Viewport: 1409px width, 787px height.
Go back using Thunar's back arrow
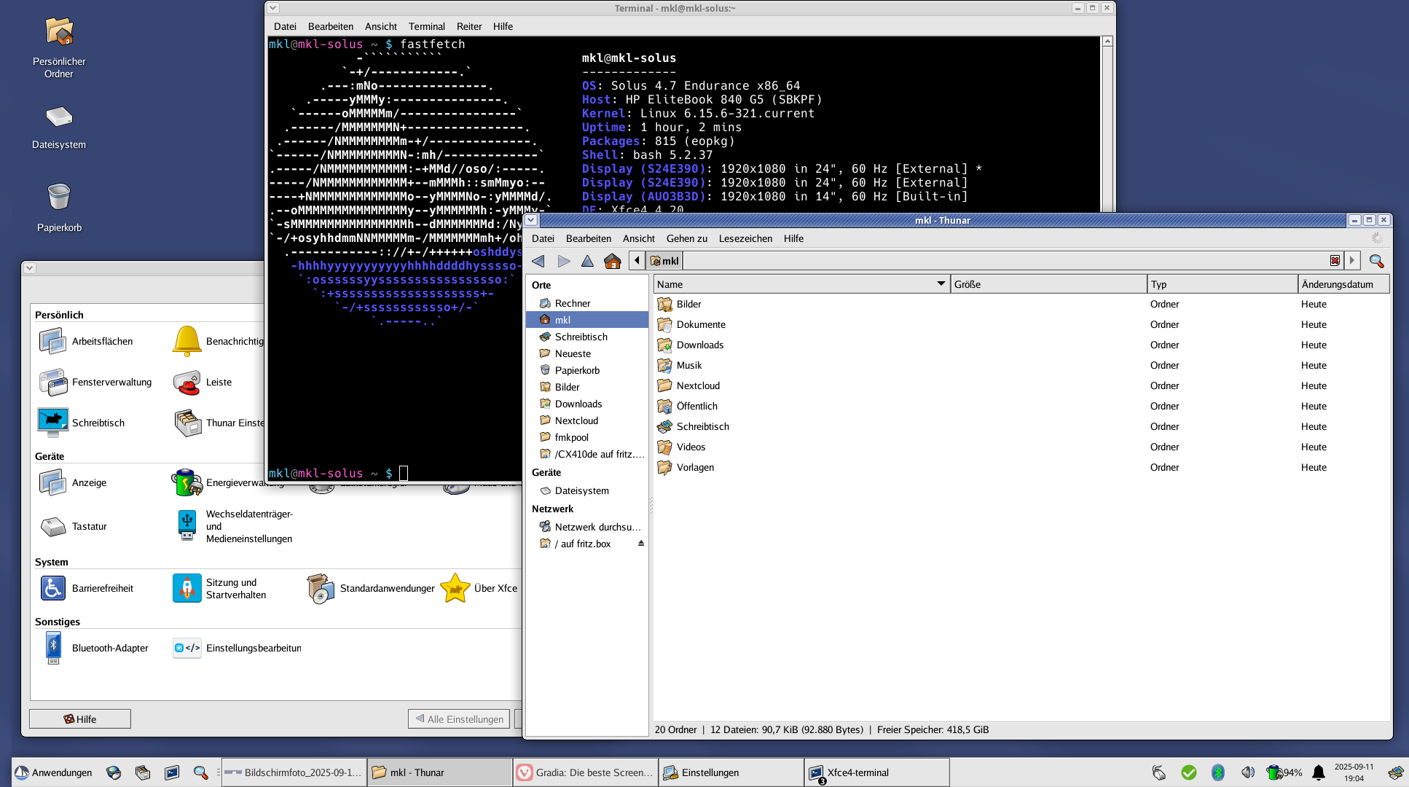pyautogui.click(x=538, y=261)
